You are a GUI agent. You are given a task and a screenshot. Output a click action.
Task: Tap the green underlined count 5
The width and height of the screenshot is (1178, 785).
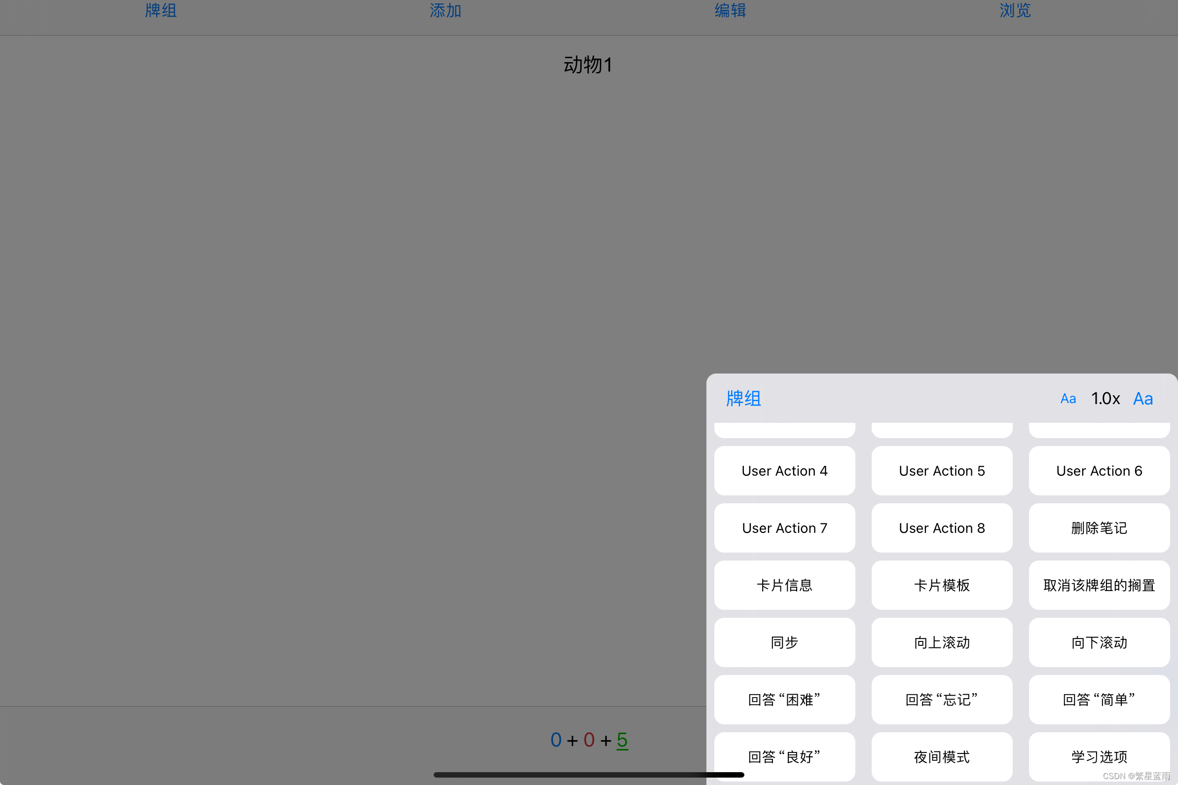tap(622, 740)
